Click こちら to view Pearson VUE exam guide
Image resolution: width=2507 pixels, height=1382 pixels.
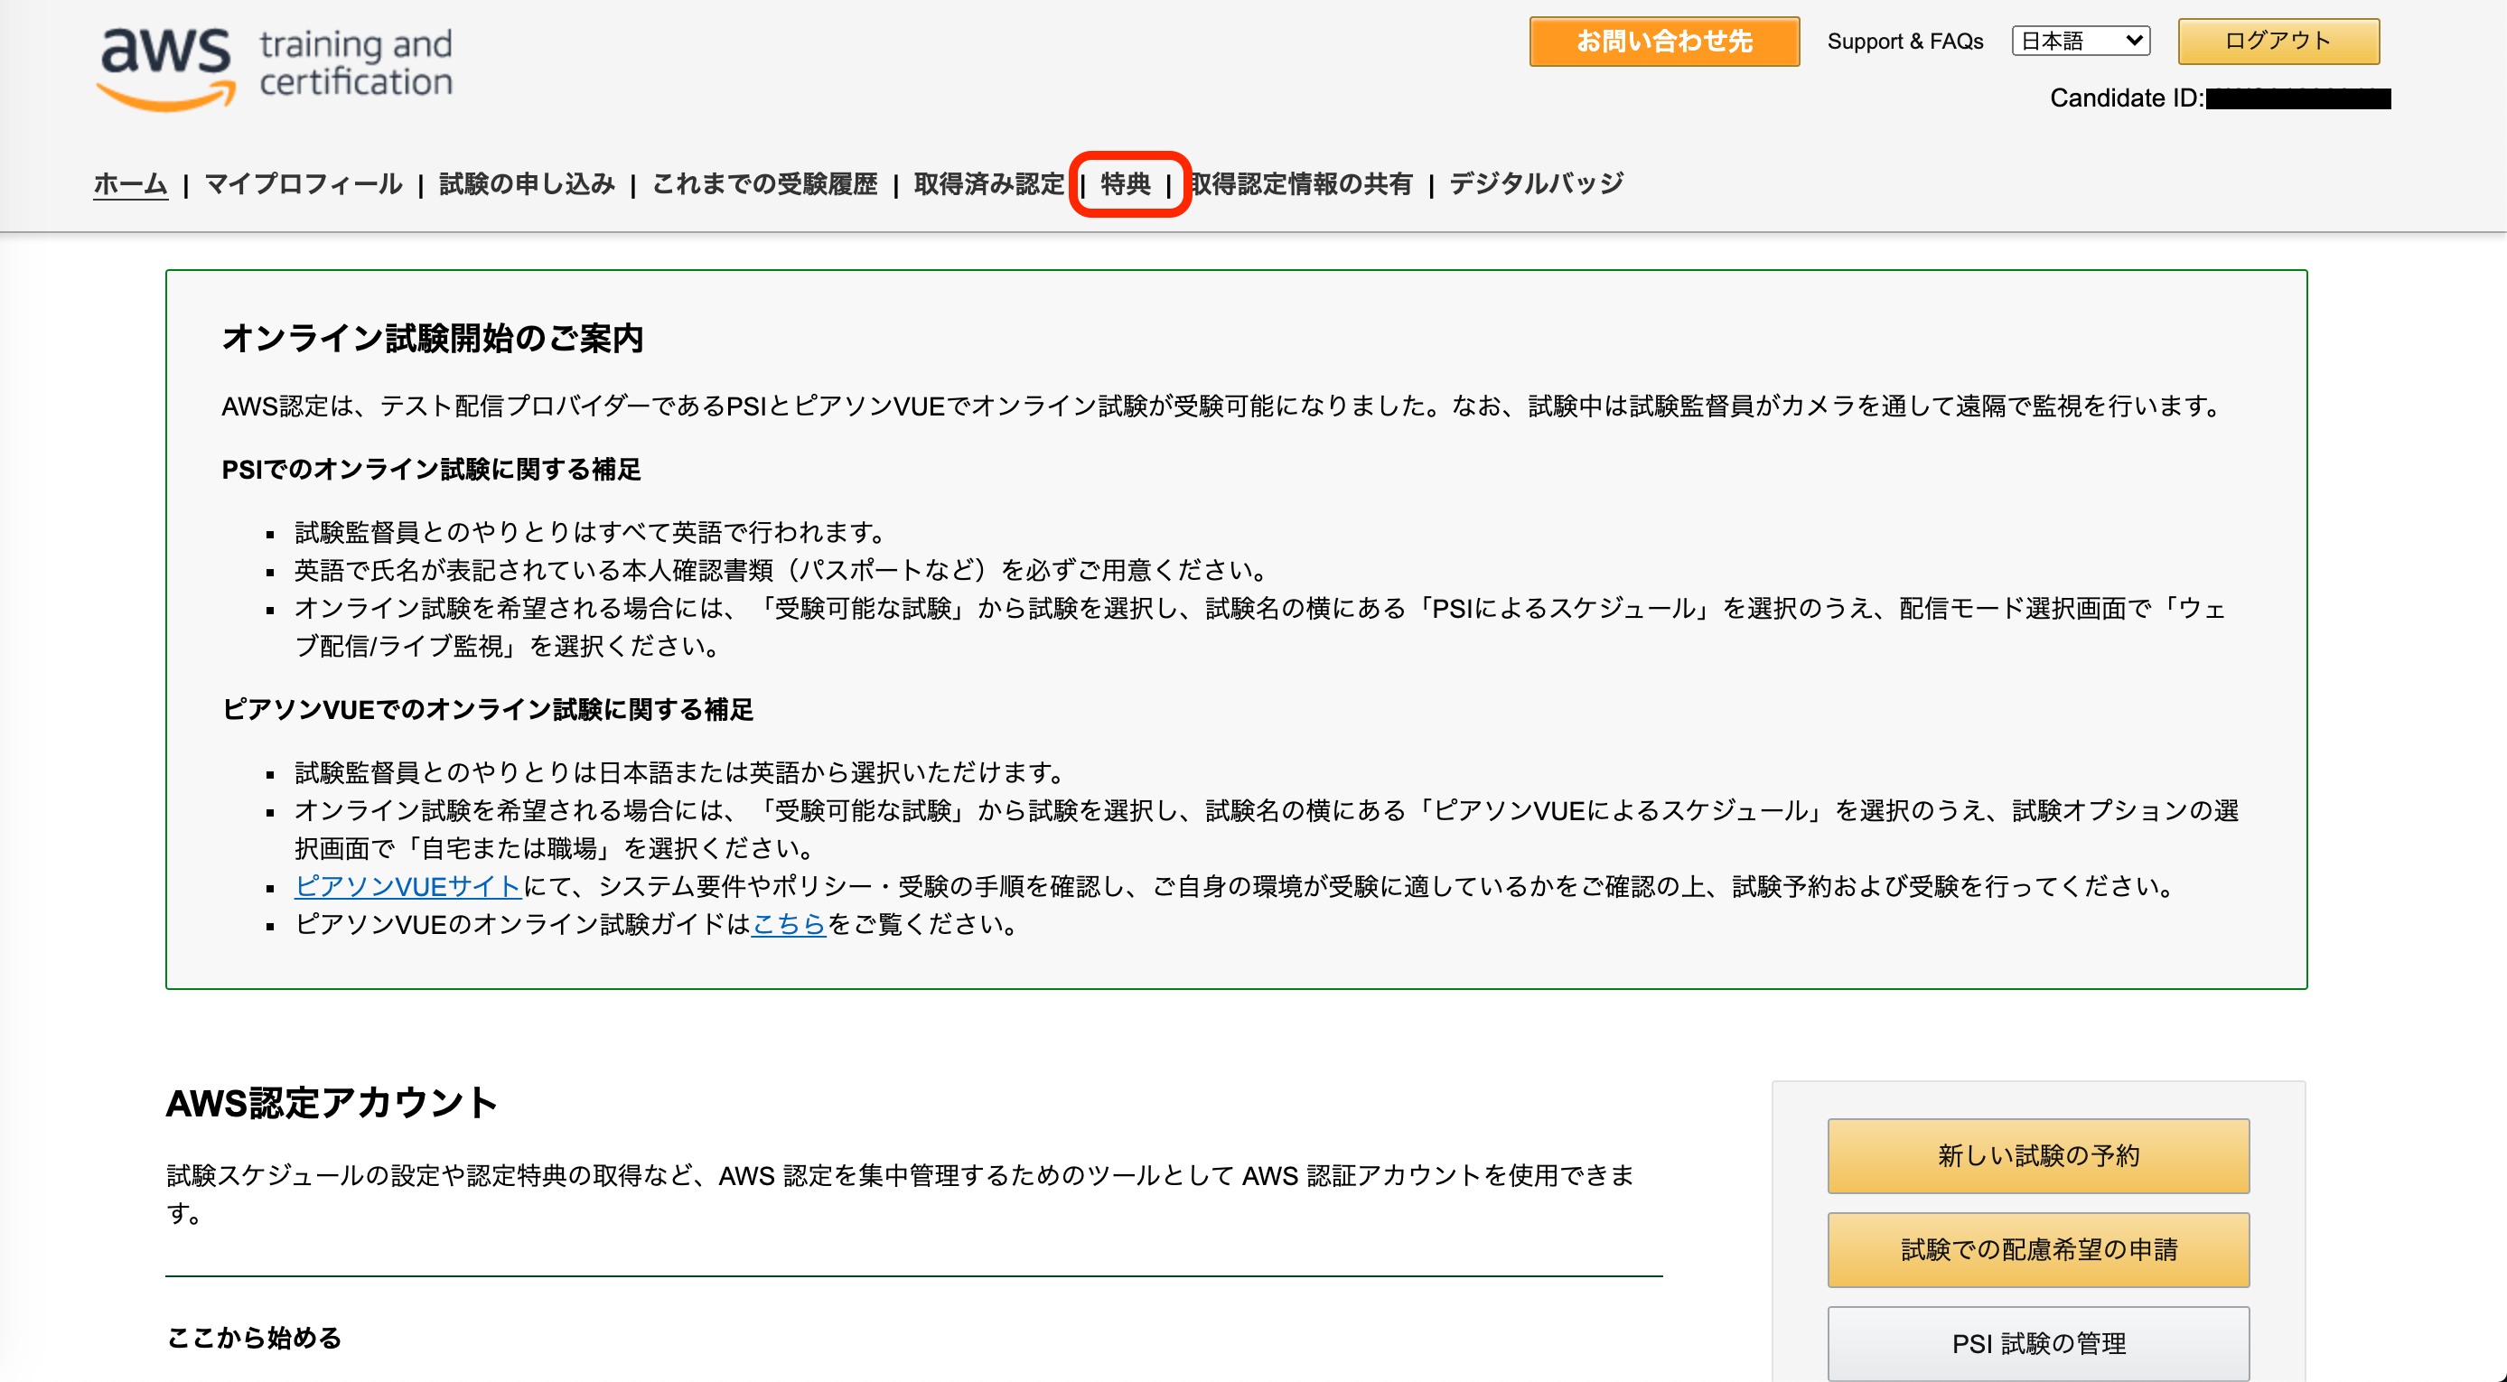coord(789,926)
